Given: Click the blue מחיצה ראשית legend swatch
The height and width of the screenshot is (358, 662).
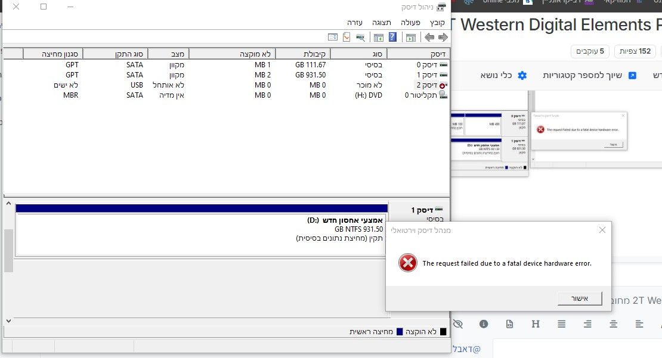Looking at the screenshot, I should click(x=400, y=331).
